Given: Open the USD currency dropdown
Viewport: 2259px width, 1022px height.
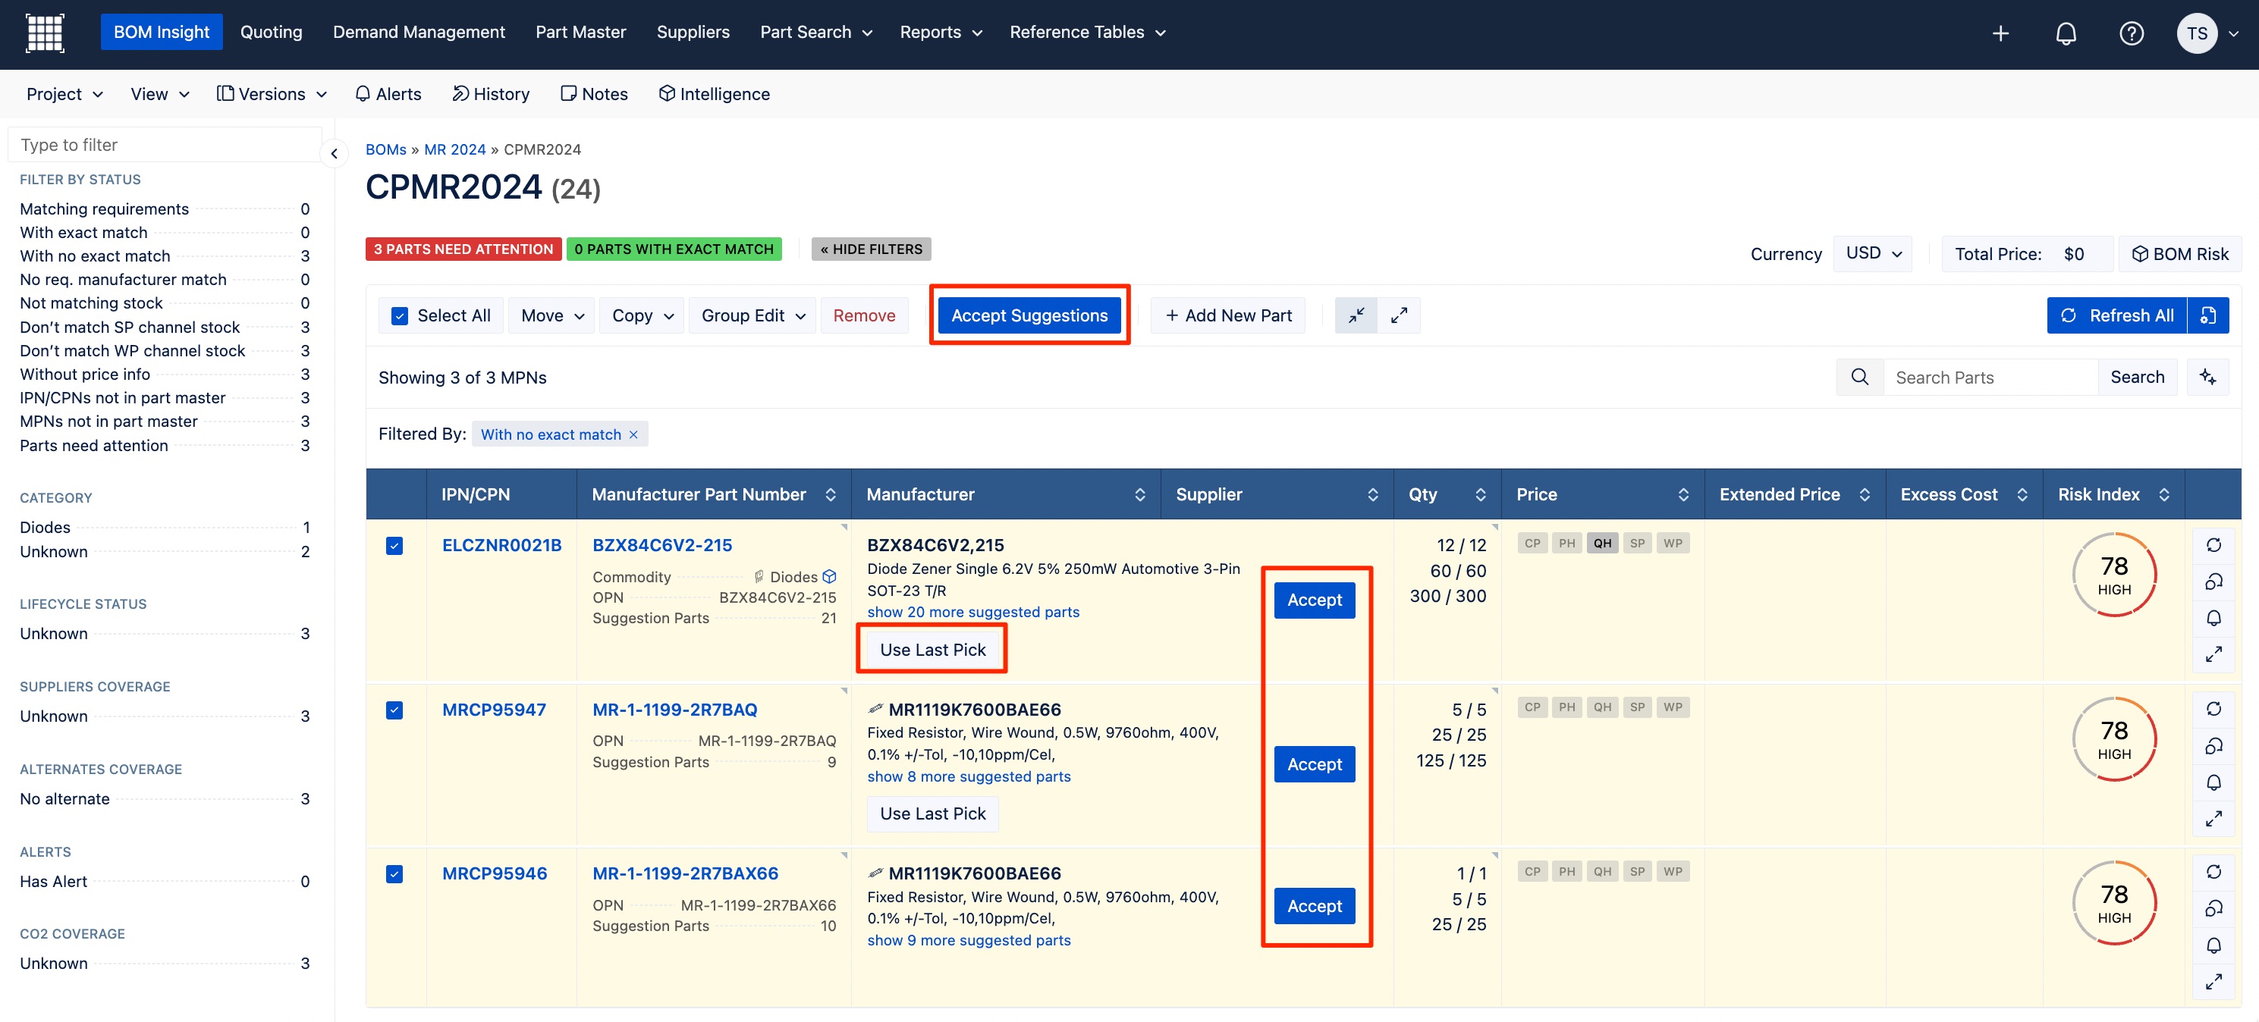Looking at the screenshot, I should (1873, 254).
